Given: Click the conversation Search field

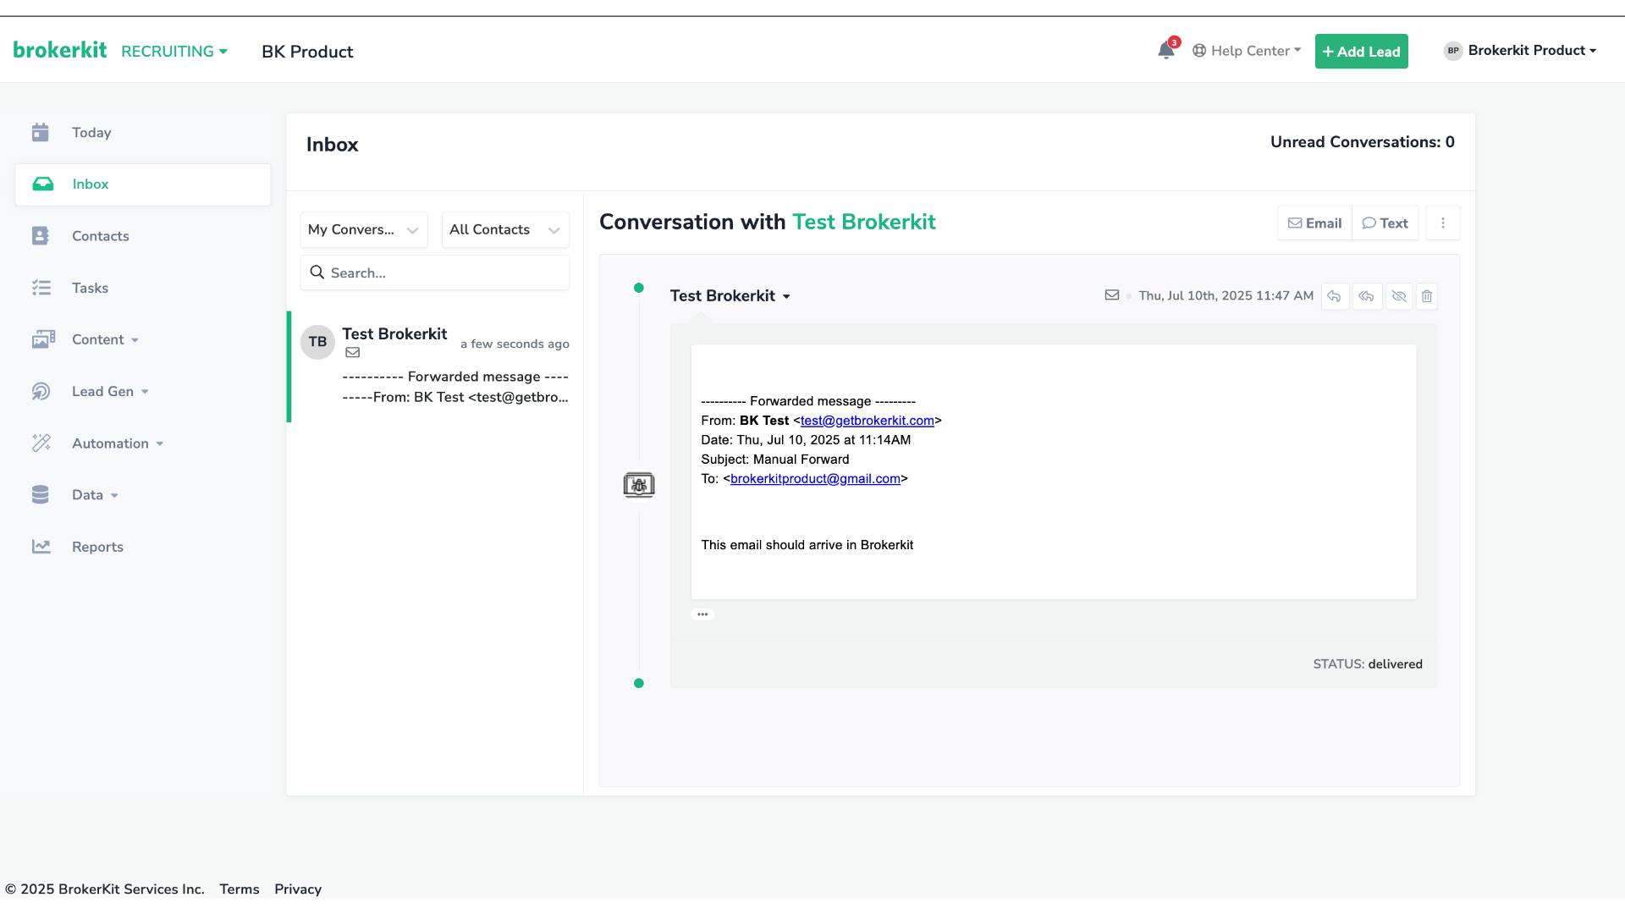Looking at the screenshot, I should 435,273.
